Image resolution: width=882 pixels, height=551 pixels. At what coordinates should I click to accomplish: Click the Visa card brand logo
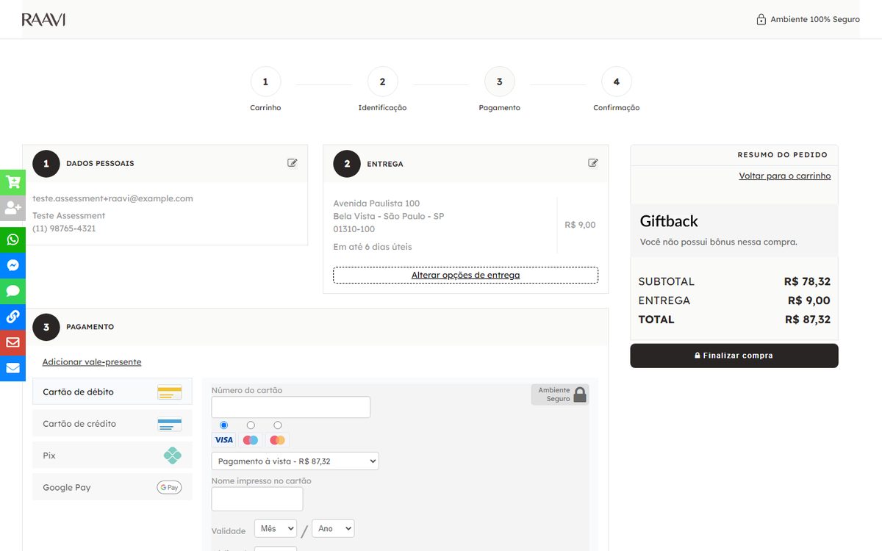point(223,440)
